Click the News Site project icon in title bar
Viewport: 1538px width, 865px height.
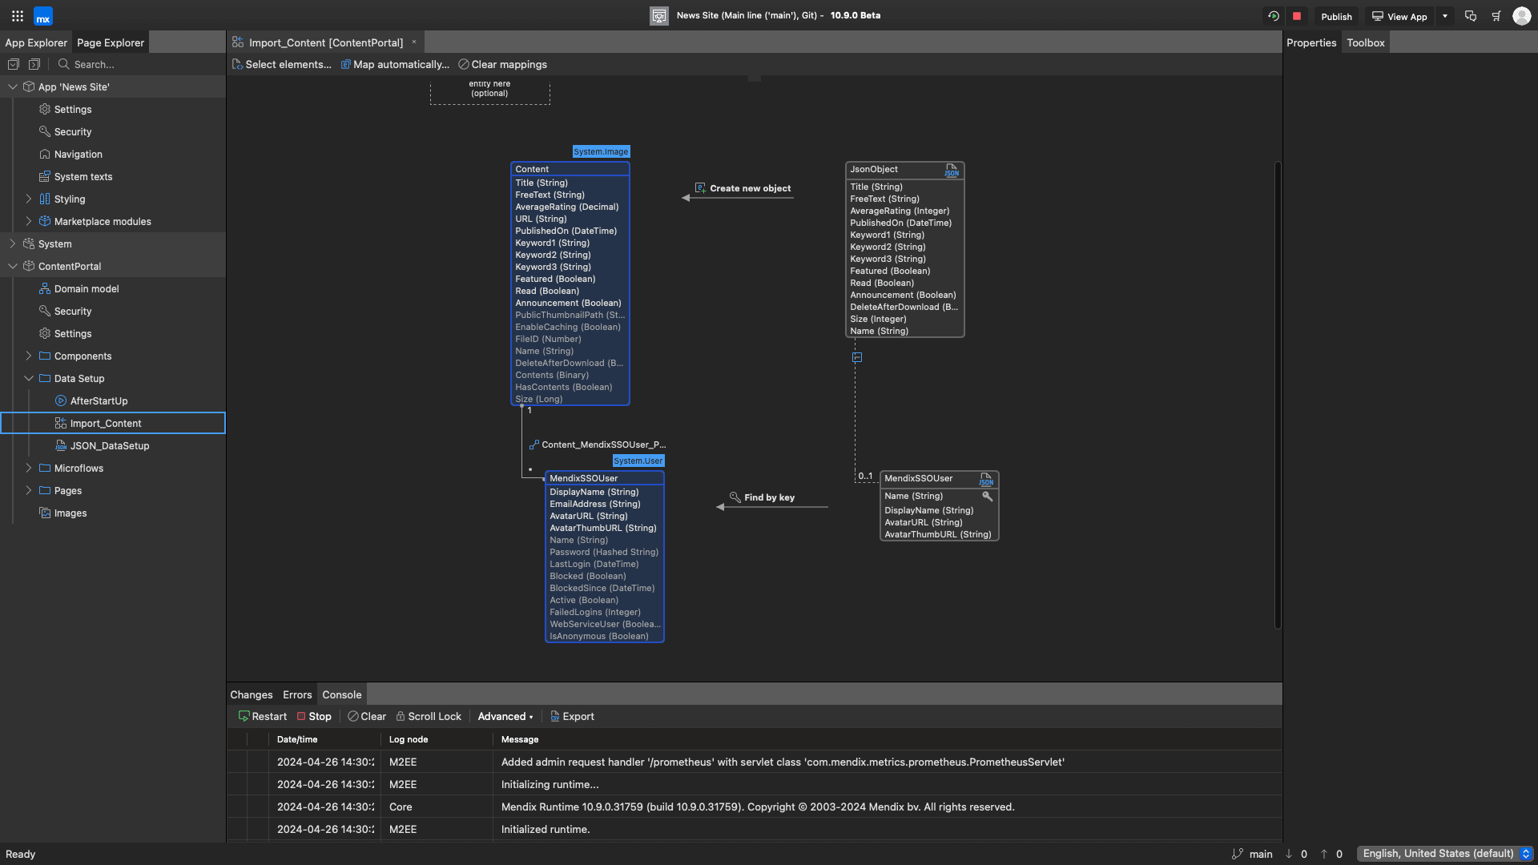(659, 16)
